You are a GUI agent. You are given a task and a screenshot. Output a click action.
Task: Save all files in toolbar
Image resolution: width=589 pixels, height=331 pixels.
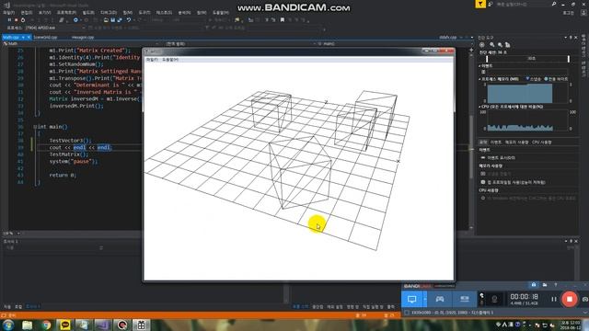coord(120,20)
